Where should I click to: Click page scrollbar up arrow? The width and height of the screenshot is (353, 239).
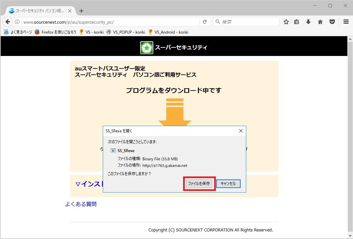pos(350,39)
